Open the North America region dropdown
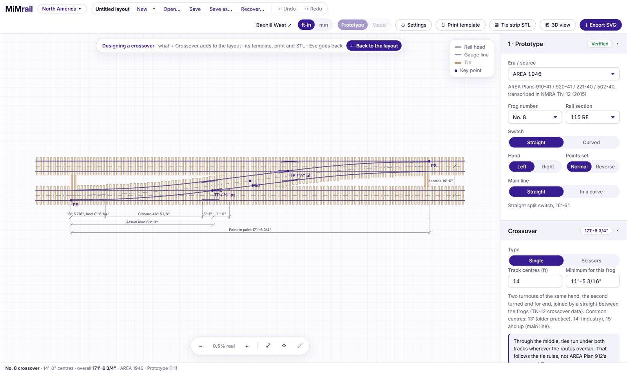This screenshot has width=627, height=373. (62, 9)
